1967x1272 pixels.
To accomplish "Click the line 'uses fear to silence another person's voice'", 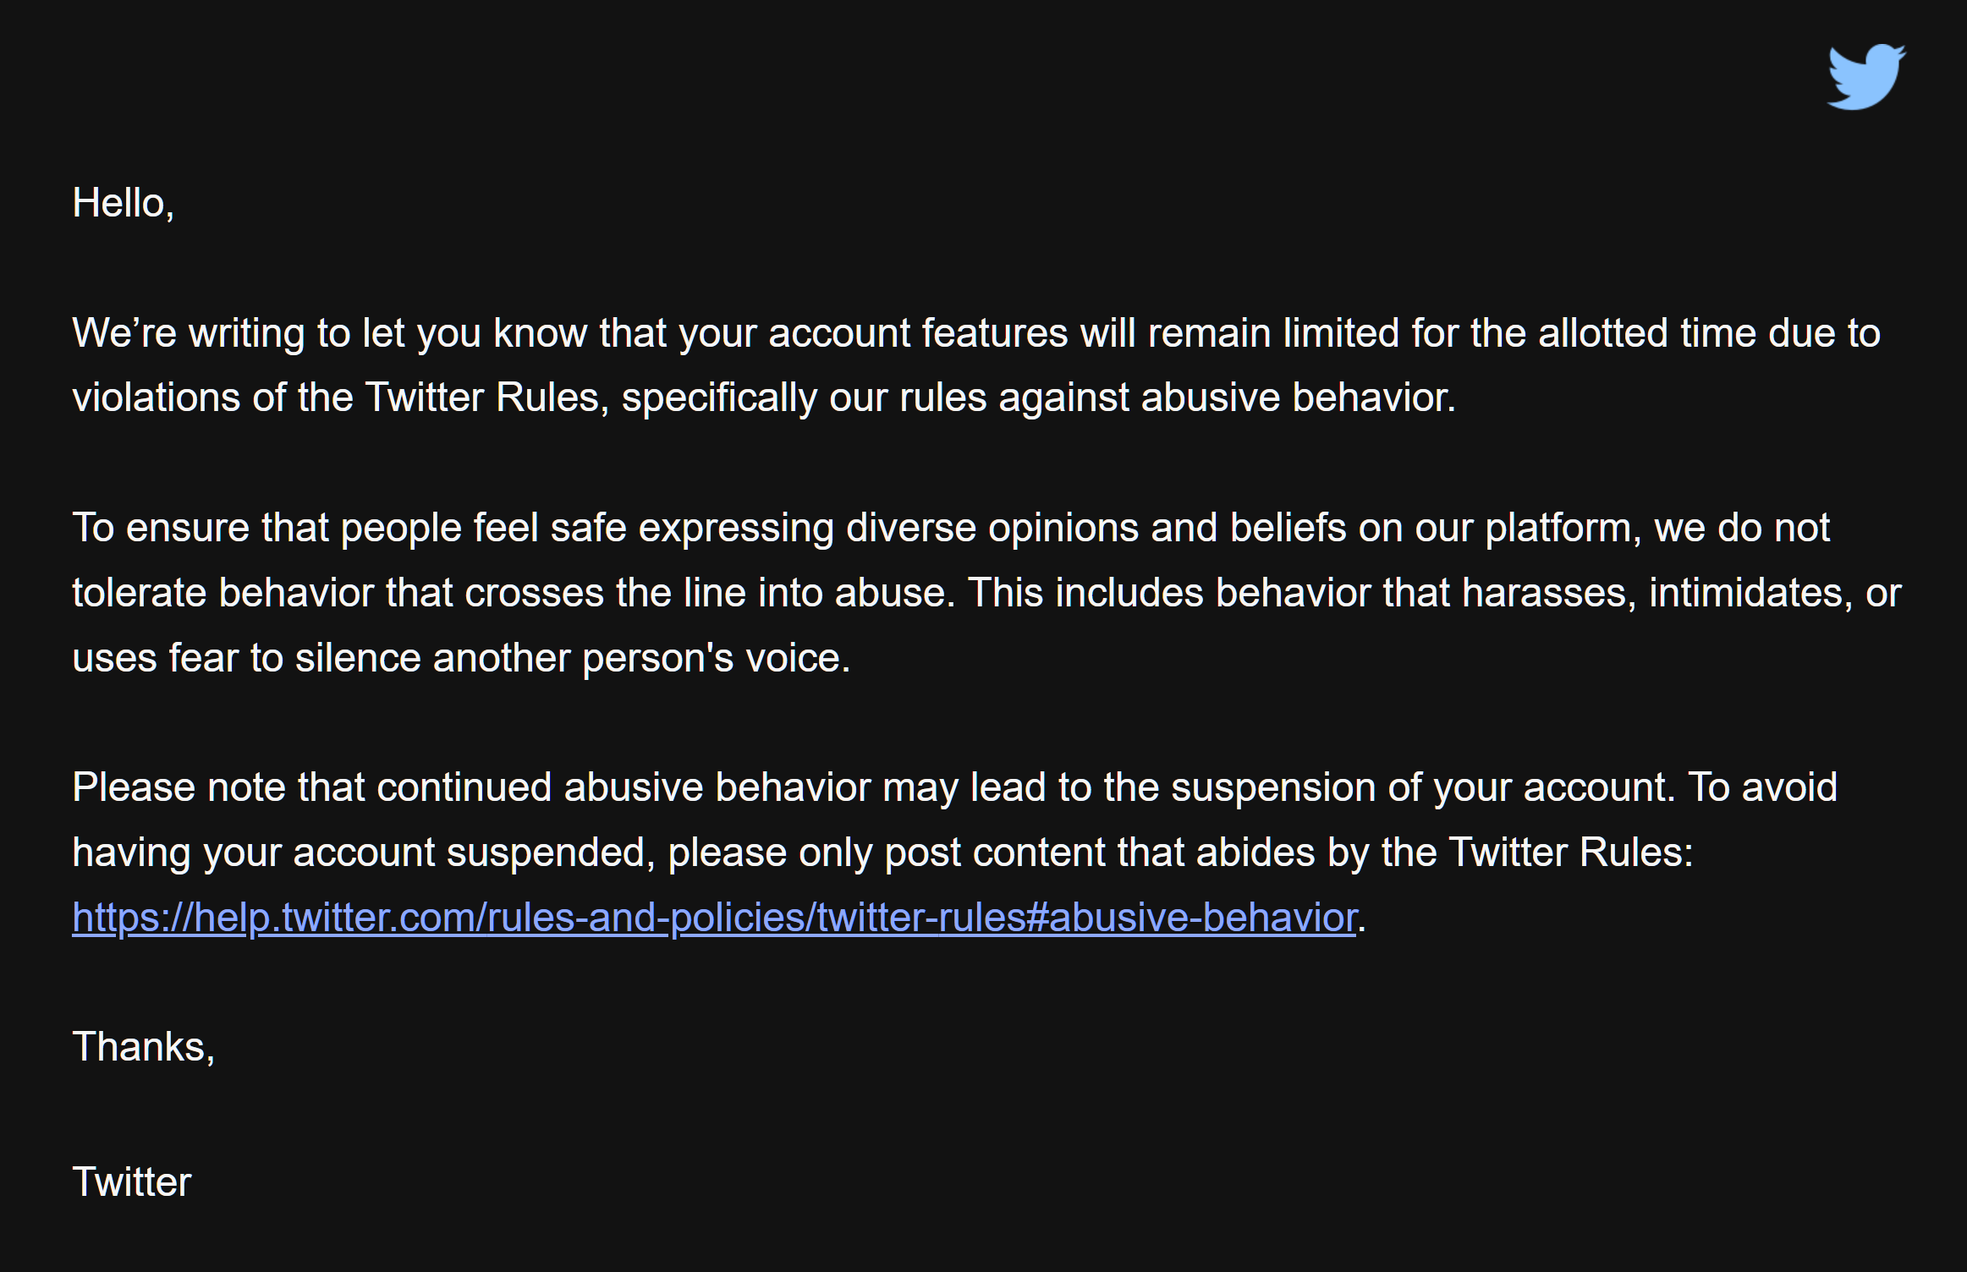I will click(x=461, y=658).
